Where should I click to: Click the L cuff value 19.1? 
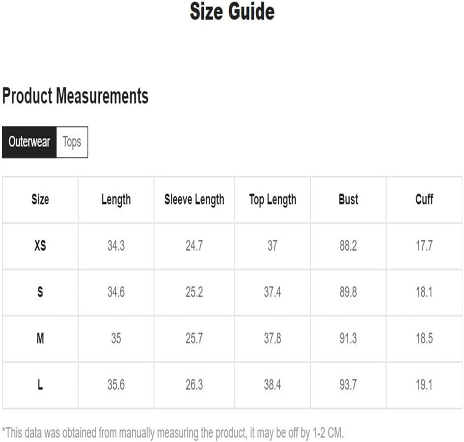[424, 385]
